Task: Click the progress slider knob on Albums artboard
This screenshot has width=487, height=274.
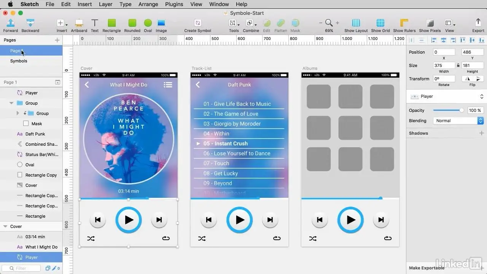Action: coord(380,198)
